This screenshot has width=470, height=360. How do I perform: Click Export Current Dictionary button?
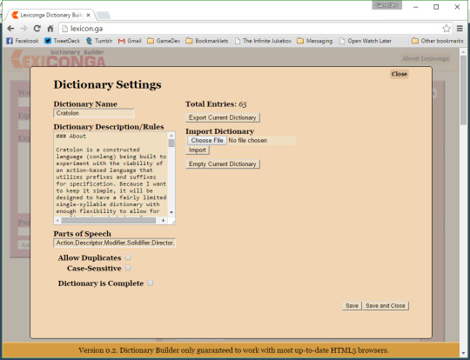pos(223,117)
